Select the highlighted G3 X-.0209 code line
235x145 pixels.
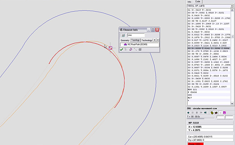pos(209,48)
